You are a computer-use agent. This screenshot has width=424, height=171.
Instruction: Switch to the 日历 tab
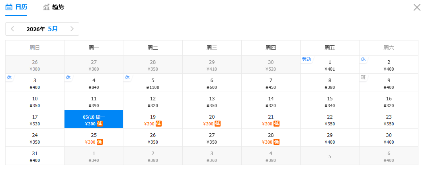pyautogui.click(x=21, y=7)
